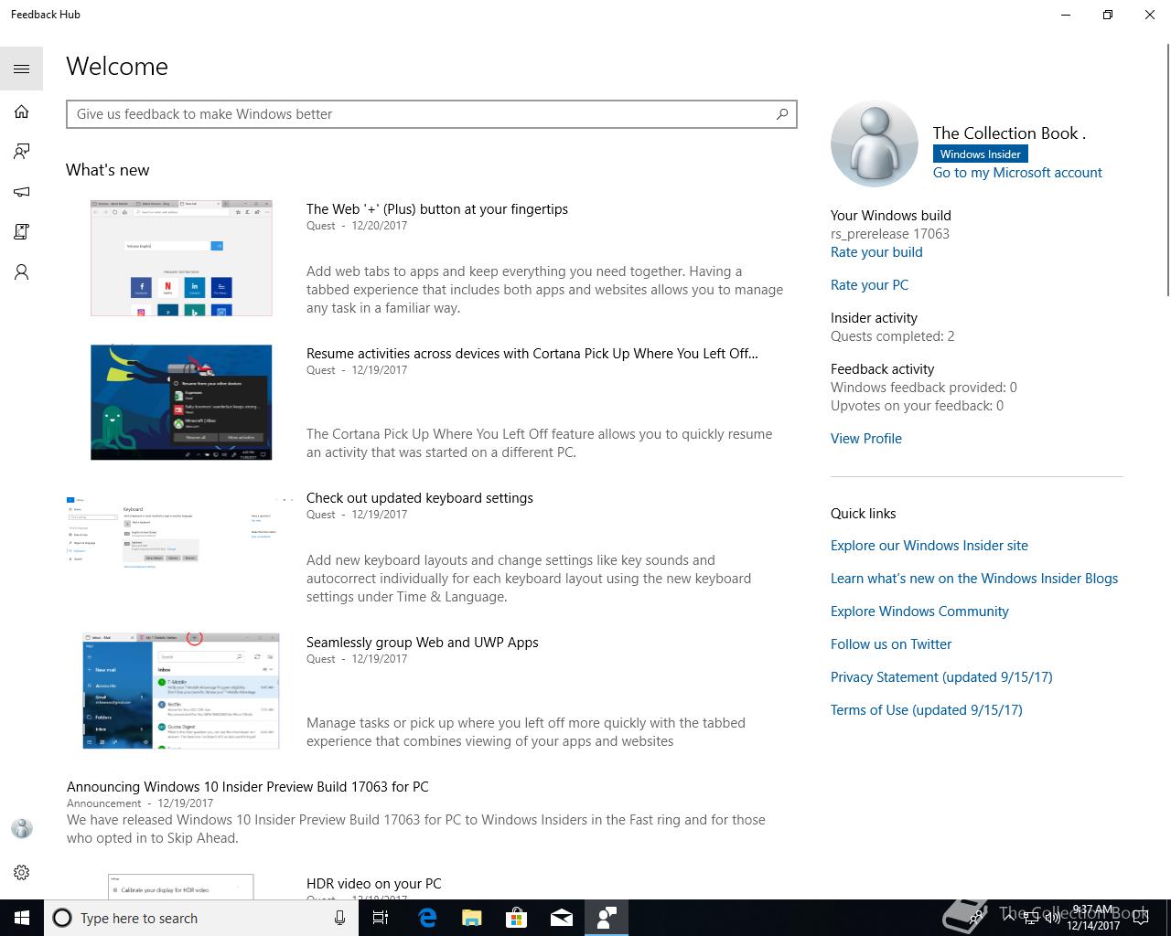The height and width of the screenshot is (936, 1171).
Task: Click the HDR video quest thumbnail
Action: point(180,887)
